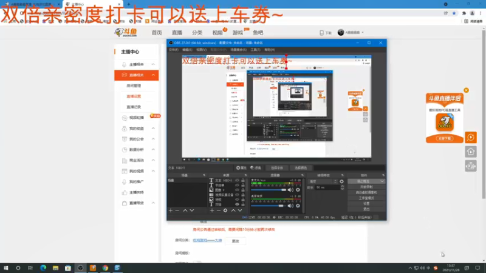Collapse the 主播相关 sidebar section

[153, 64]
